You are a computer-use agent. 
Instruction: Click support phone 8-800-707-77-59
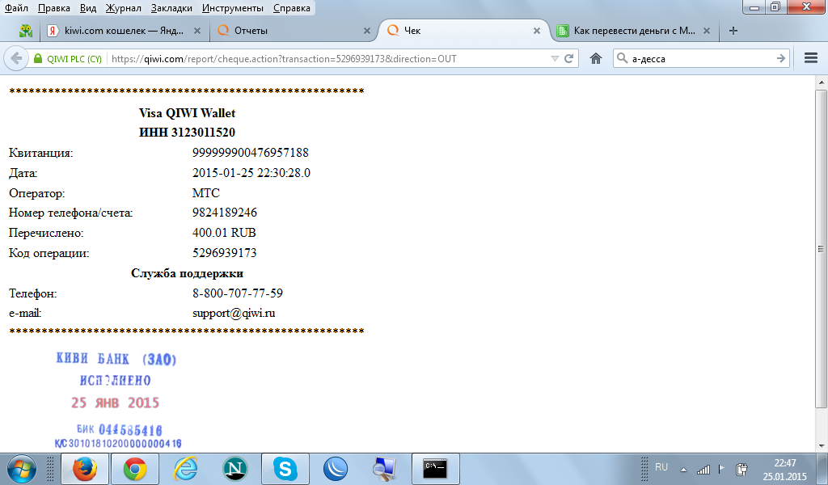tap(238, 293)
